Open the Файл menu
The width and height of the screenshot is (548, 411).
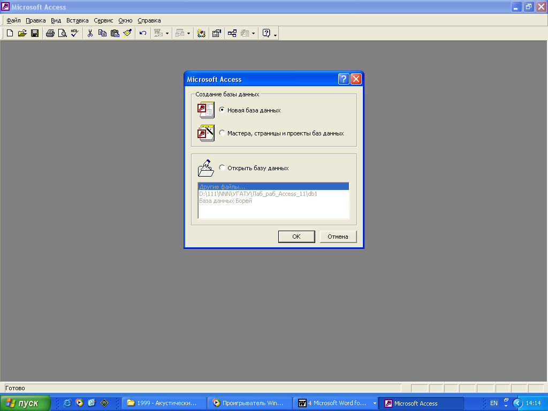coord(13,20)
